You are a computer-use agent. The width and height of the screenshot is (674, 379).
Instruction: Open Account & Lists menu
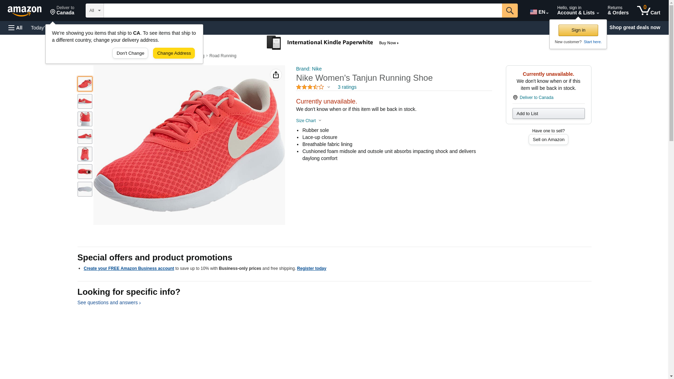click(577, 11)
